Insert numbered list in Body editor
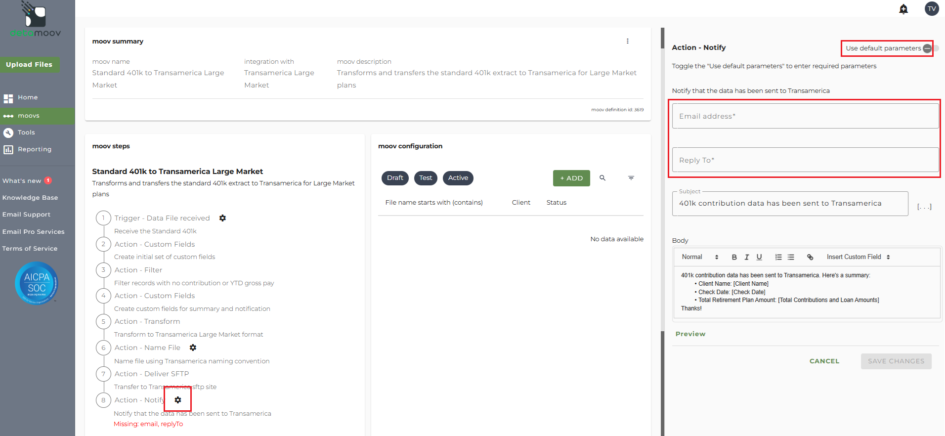This screenshot has width=945, height=436. (x=778, y=257)
